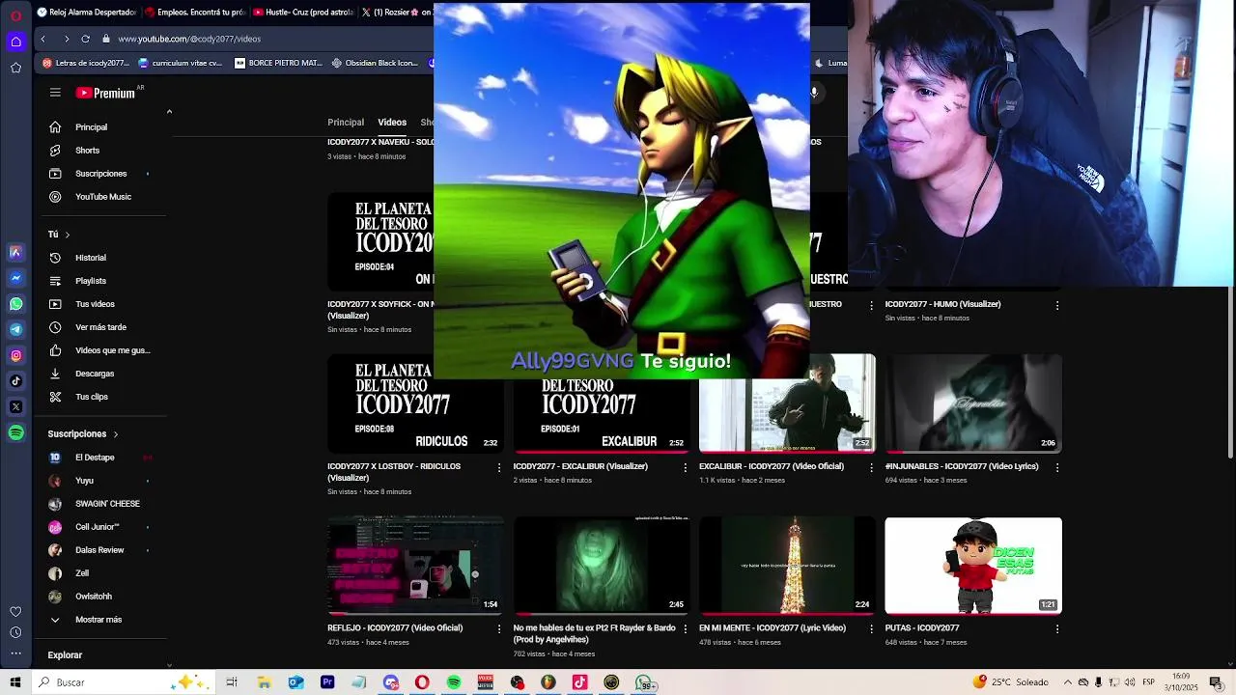Open Telegram in the Opera sidebar
This screenshot has height=695, width=1236.
coord(16,330)
